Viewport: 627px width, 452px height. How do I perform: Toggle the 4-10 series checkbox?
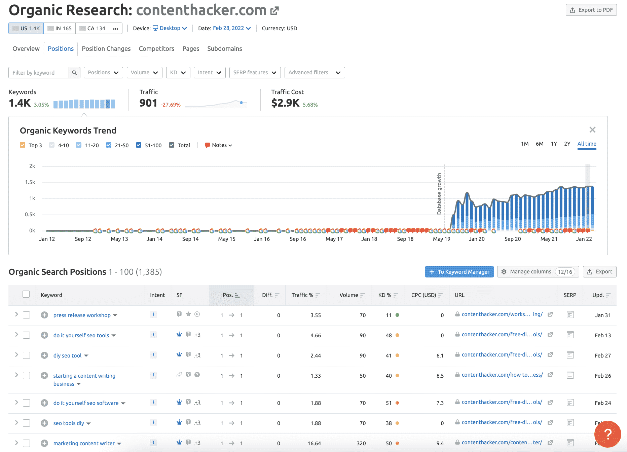click(52, 145)
